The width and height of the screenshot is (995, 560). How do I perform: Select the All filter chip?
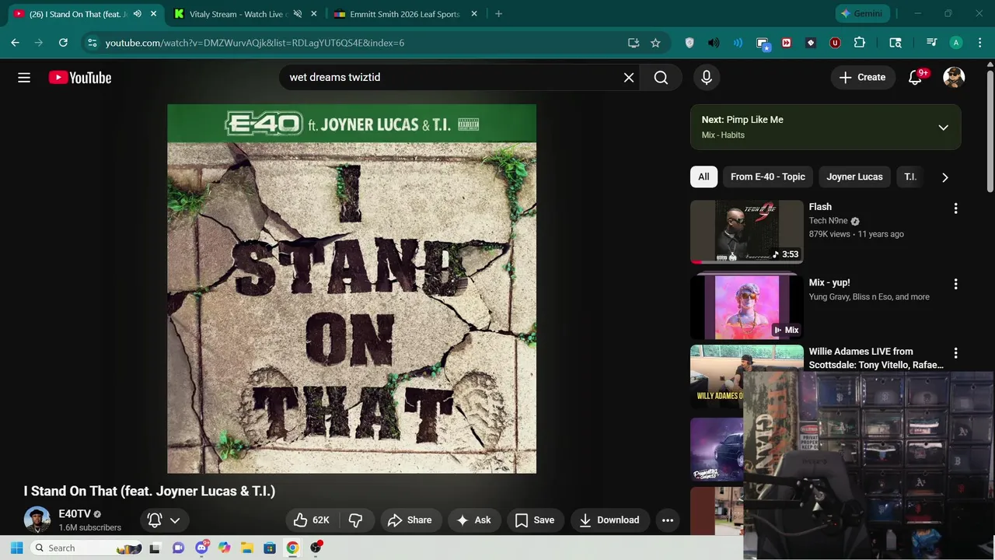click(703, 177)
